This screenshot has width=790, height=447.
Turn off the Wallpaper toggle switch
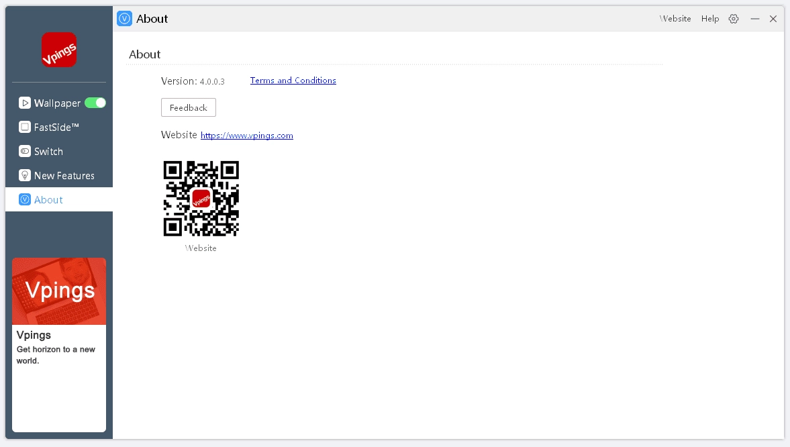tap(95, 103)
